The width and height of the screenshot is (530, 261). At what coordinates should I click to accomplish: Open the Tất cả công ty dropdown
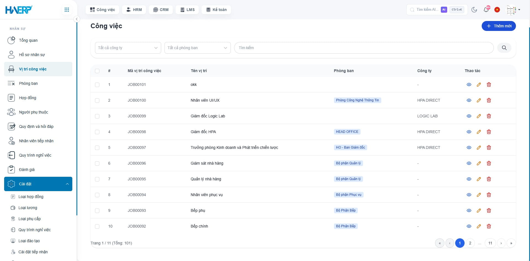128,48
